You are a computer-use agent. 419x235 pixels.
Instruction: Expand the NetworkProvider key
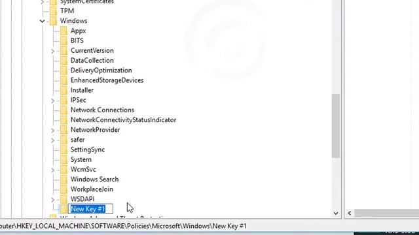(x=52, y=131)
